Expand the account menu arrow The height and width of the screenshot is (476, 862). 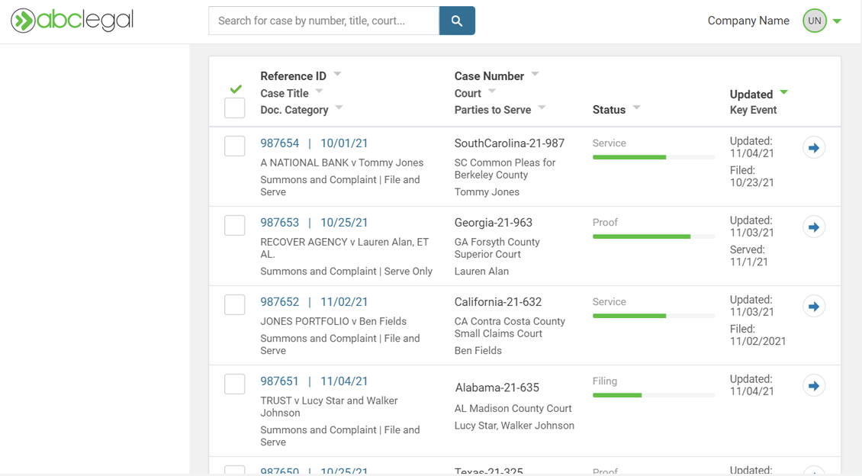coord(837,21)
